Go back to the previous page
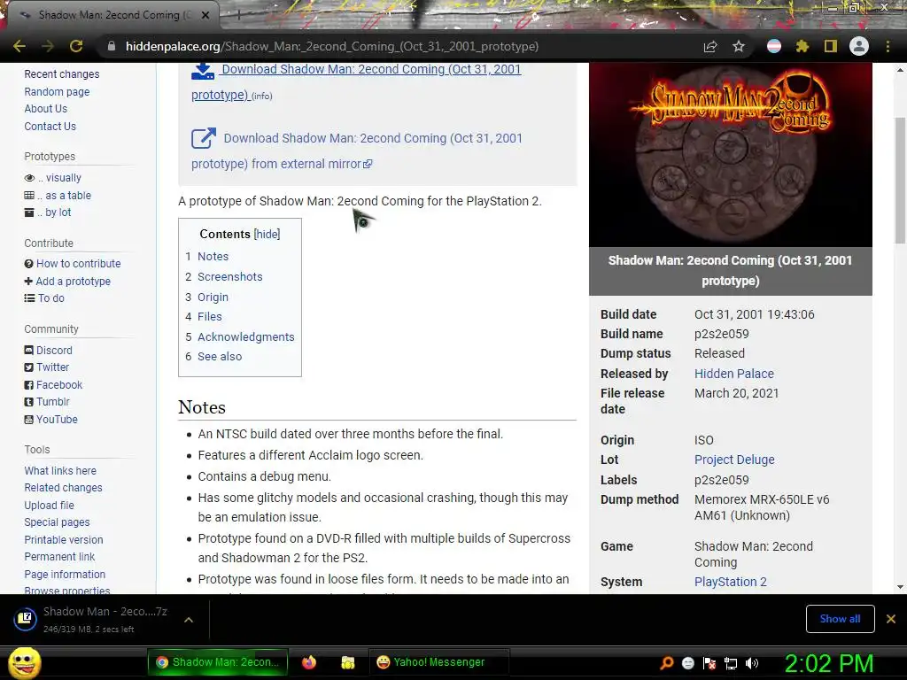This screenshot has width=907, height=680. 19,46
